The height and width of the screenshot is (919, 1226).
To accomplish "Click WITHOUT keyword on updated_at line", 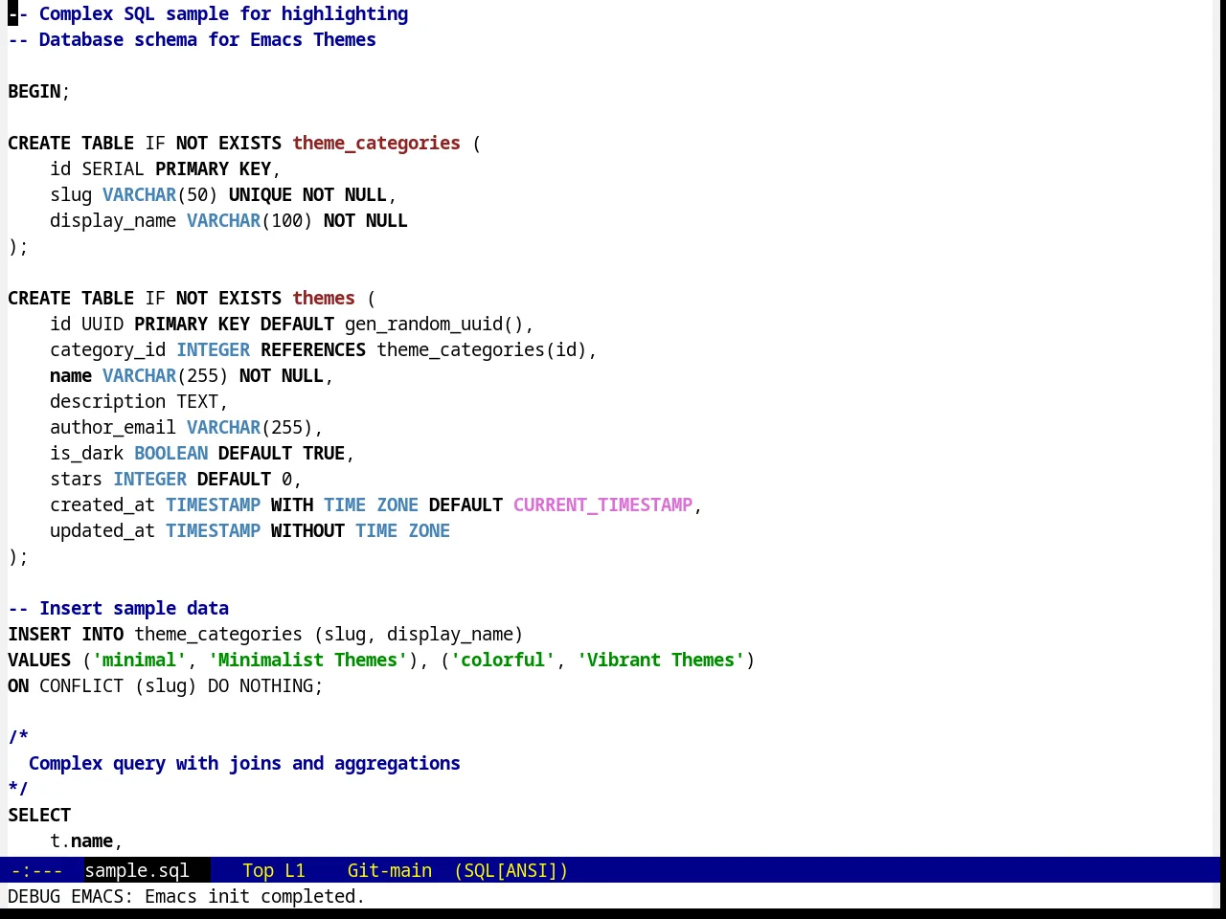I will click(x=307, y=530).
